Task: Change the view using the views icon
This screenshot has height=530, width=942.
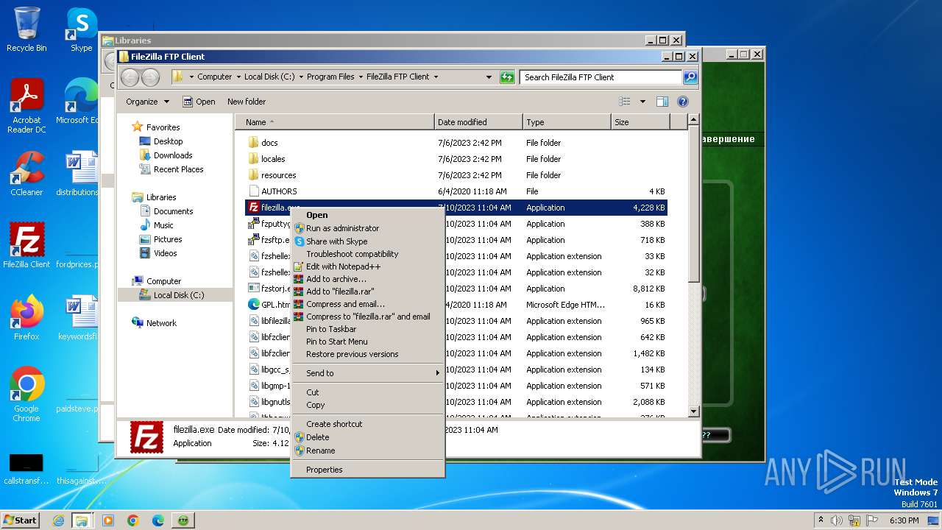Action: (625, 102)
